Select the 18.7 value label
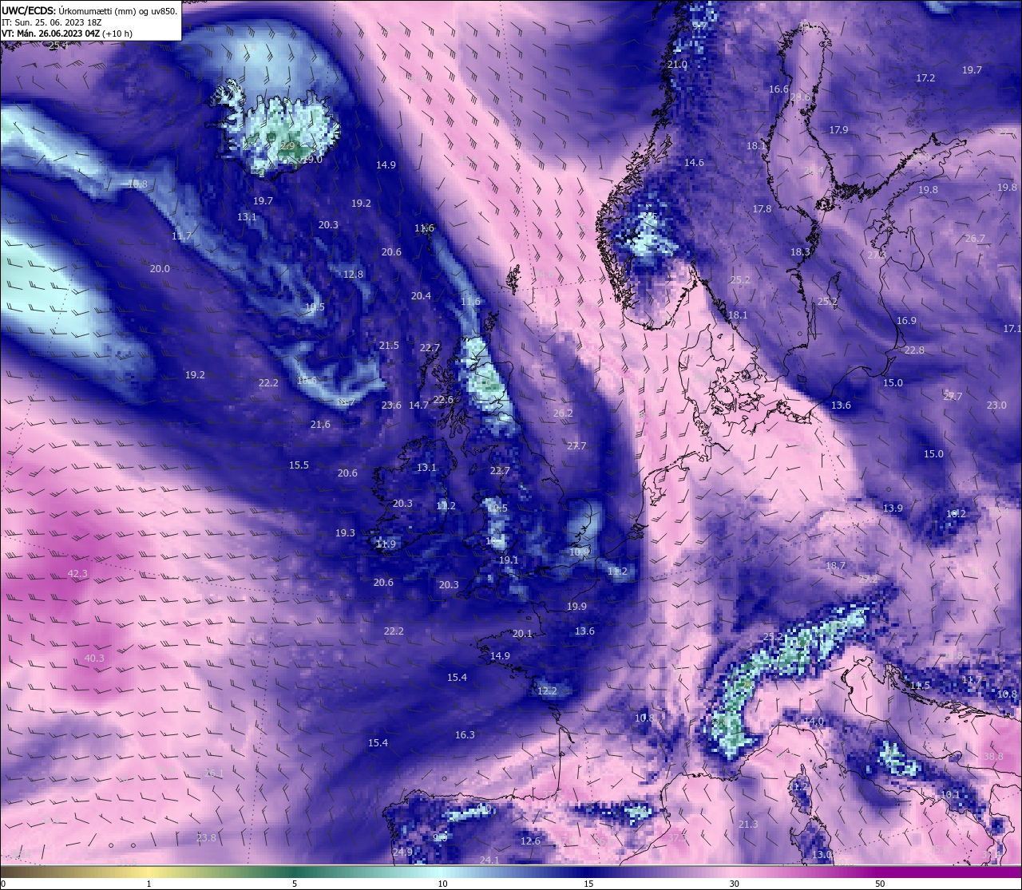Viewport: 1022px width, 890px height. [x=835, y=565]
